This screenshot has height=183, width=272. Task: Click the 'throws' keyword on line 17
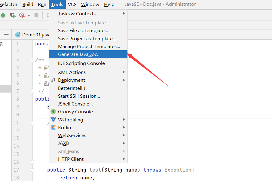[152, 170]
